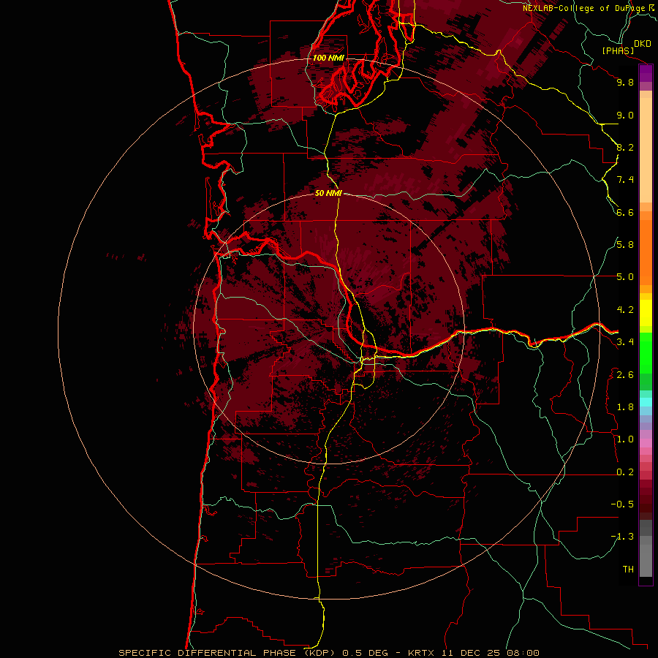Click the Specific Differential Phase KRTX caption

click(328, 653)
